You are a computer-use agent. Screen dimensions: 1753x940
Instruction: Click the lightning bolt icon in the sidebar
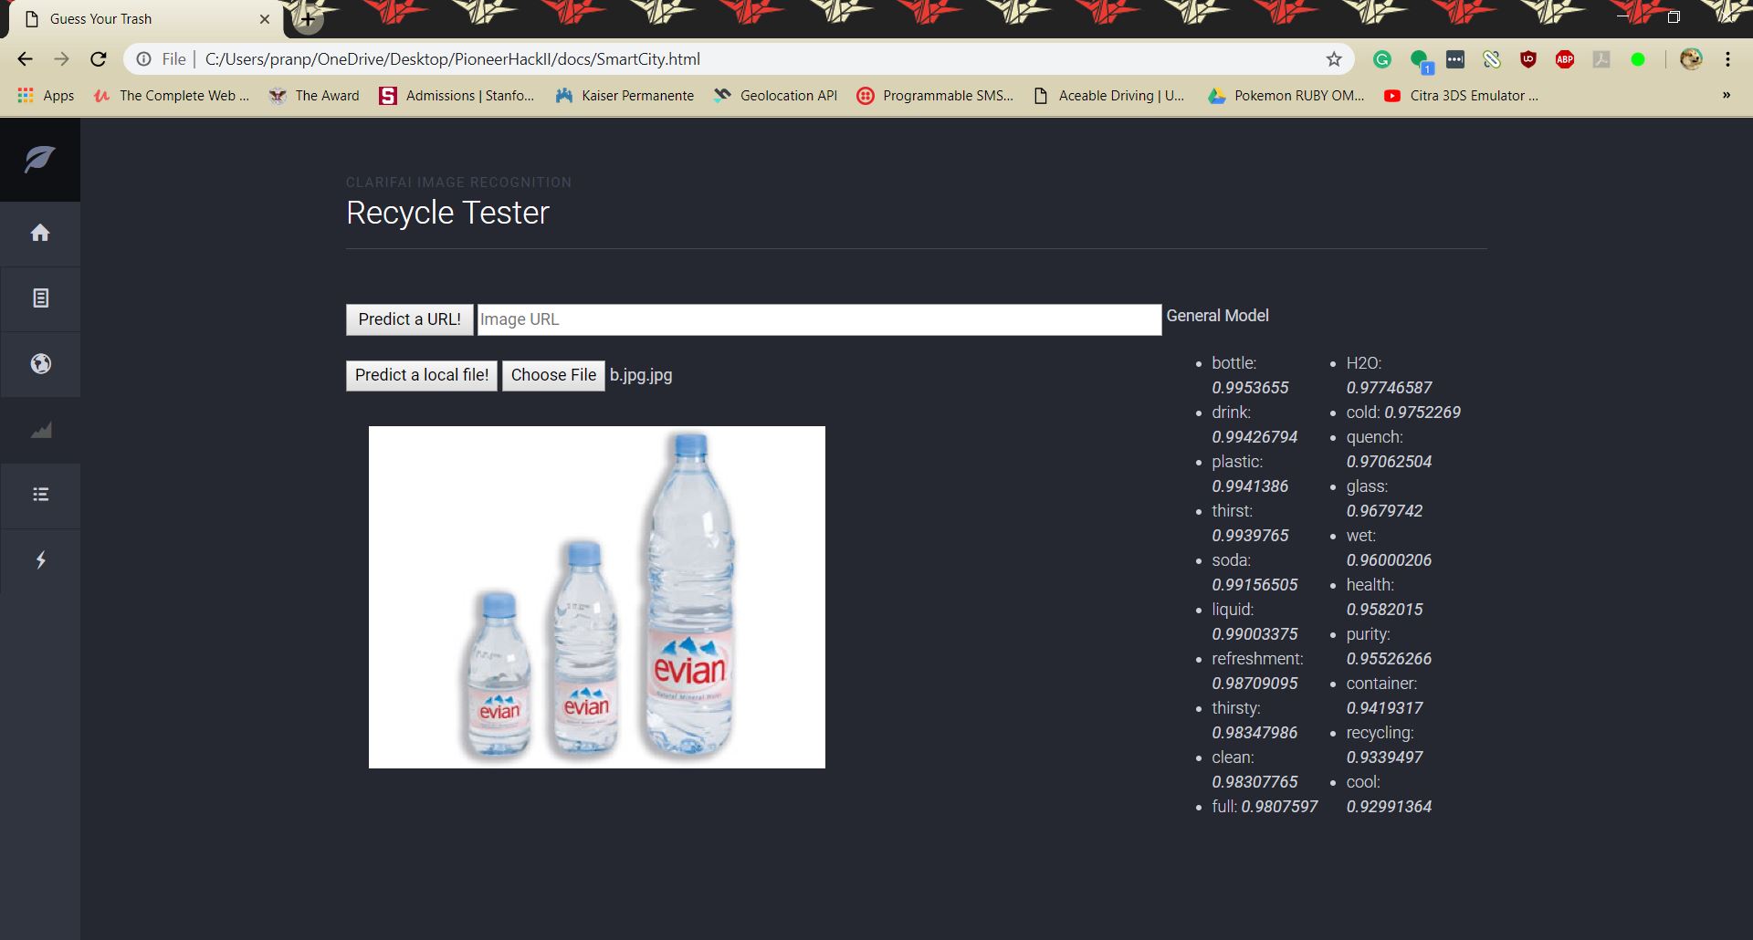[40, 559]
